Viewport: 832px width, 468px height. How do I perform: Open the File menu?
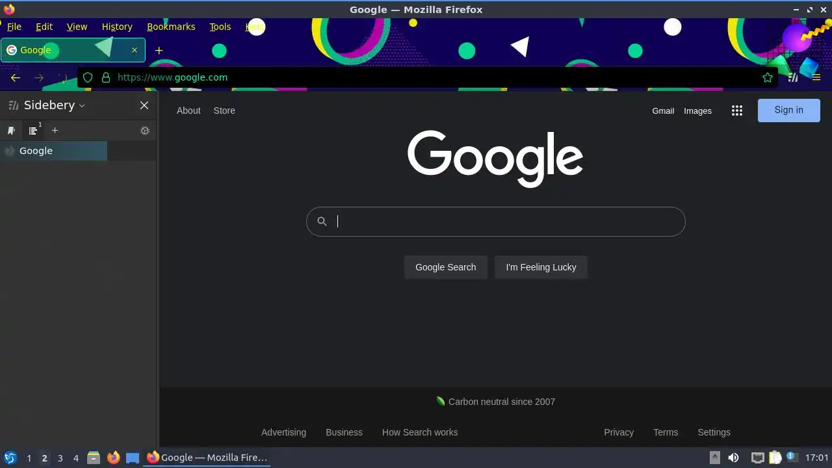pos(14,27)
